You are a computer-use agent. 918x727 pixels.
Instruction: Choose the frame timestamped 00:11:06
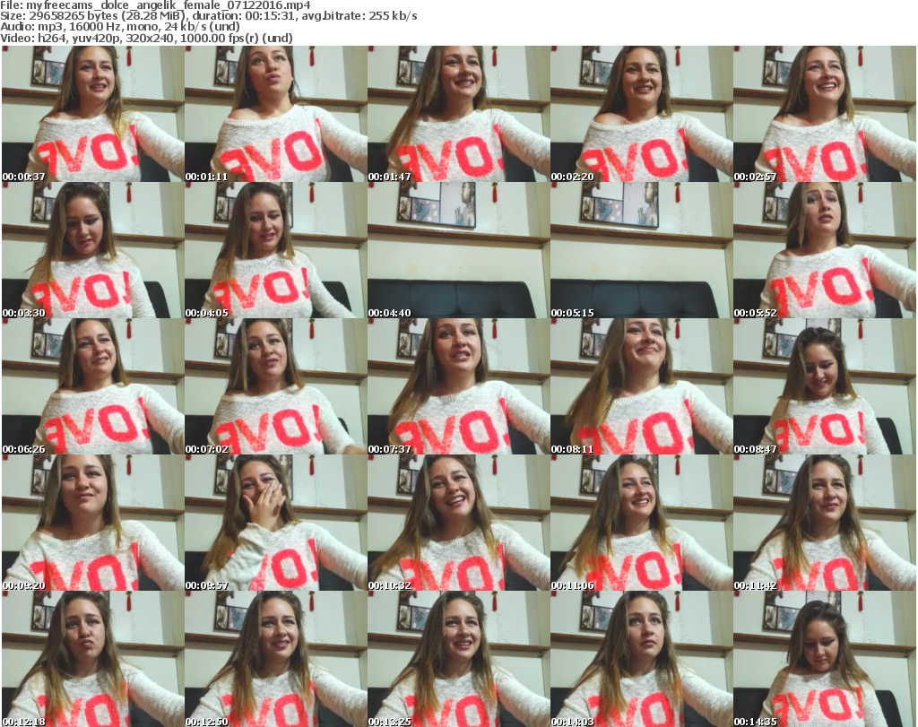coord(641,523)
